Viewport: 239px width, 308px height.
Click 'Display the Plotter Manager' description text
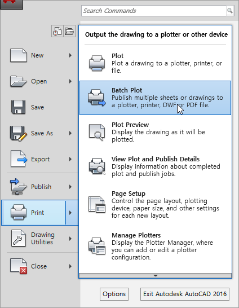coord(162,250)
